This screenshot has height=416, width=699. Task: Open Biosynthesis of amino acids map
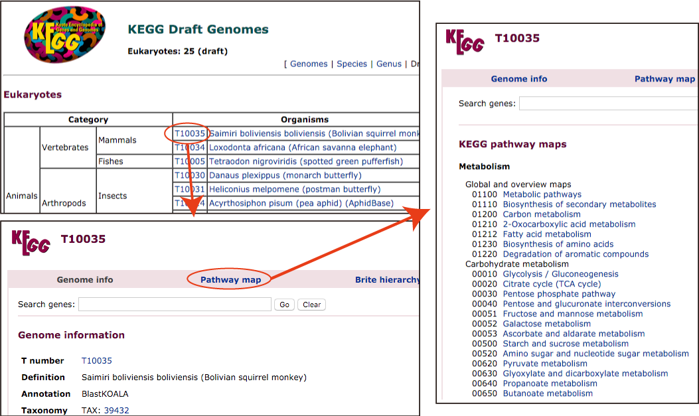[558, 244]
